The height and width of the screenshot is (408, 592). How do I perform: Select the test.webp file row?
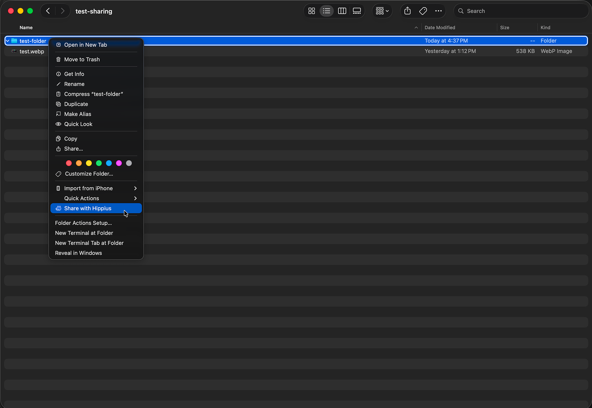click(x=296, y=51)
